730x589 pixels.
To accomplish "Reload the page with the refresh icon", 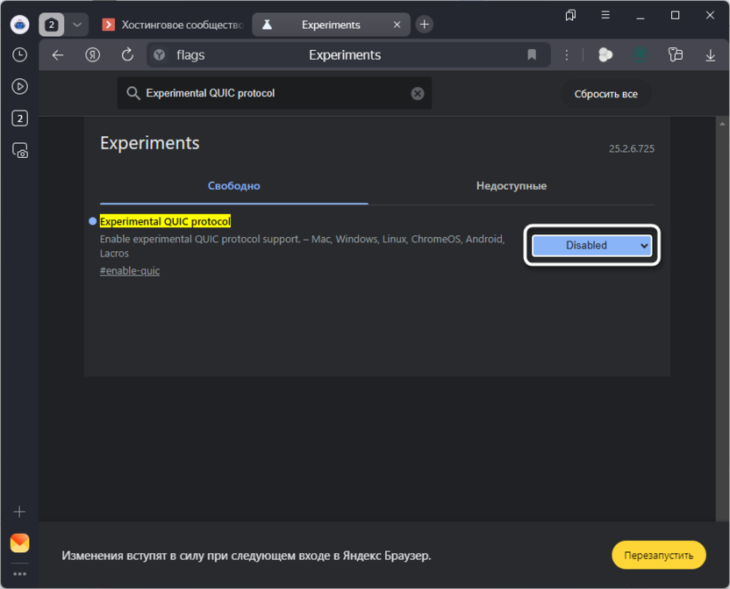I will pyautogui.click(x=127, y=54).
